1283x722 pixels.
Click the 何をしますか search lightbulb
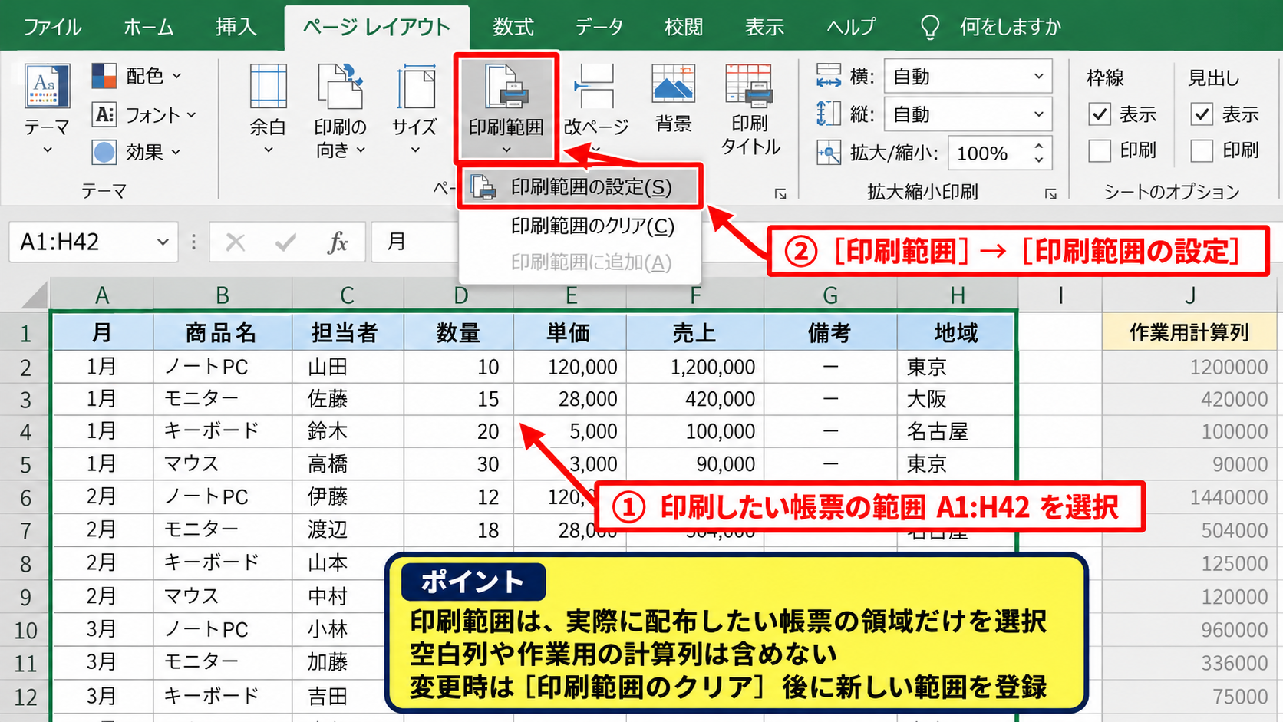(929, 27)
